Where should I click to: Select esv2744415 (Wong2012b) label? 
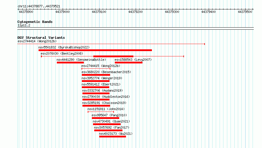(101, 66)
